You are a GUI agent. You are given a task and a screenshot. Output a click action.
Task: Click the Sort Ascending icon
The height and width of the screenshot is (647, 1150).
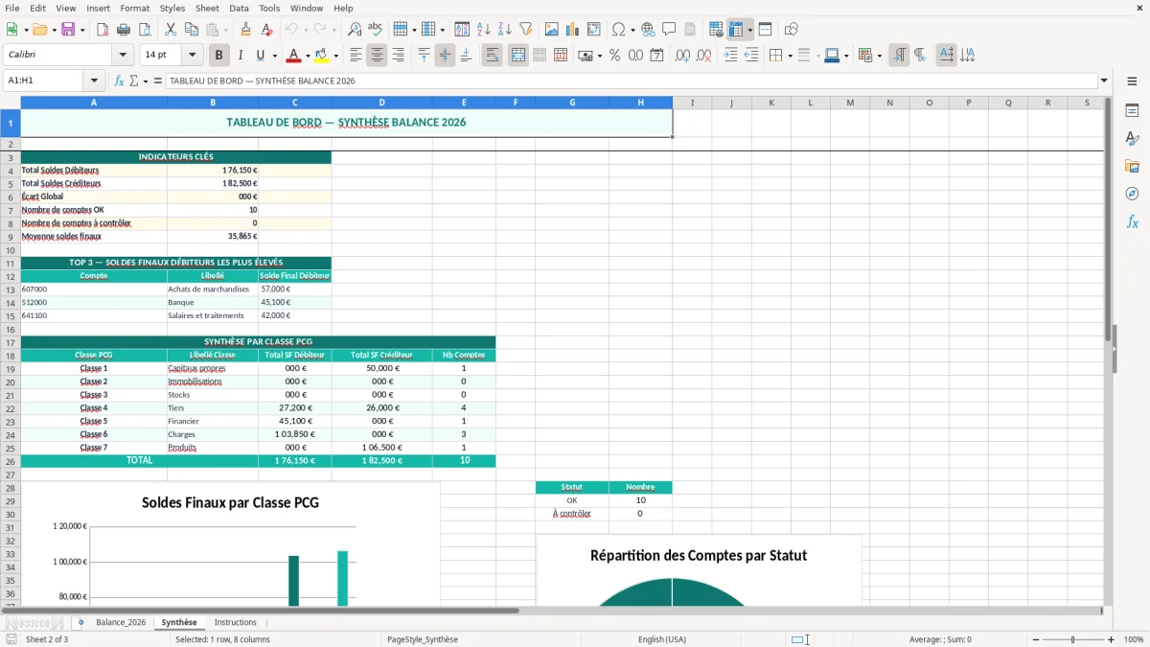[483, 30]
